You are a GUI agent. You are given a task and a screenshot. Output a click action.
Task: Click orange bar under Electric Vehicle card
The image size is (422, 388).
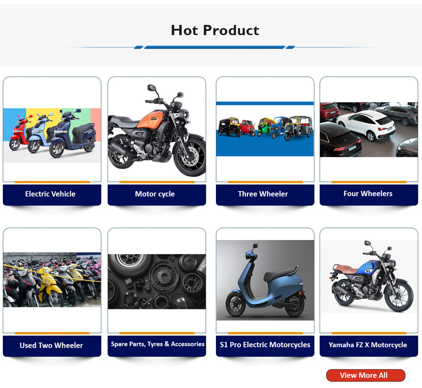52,182
